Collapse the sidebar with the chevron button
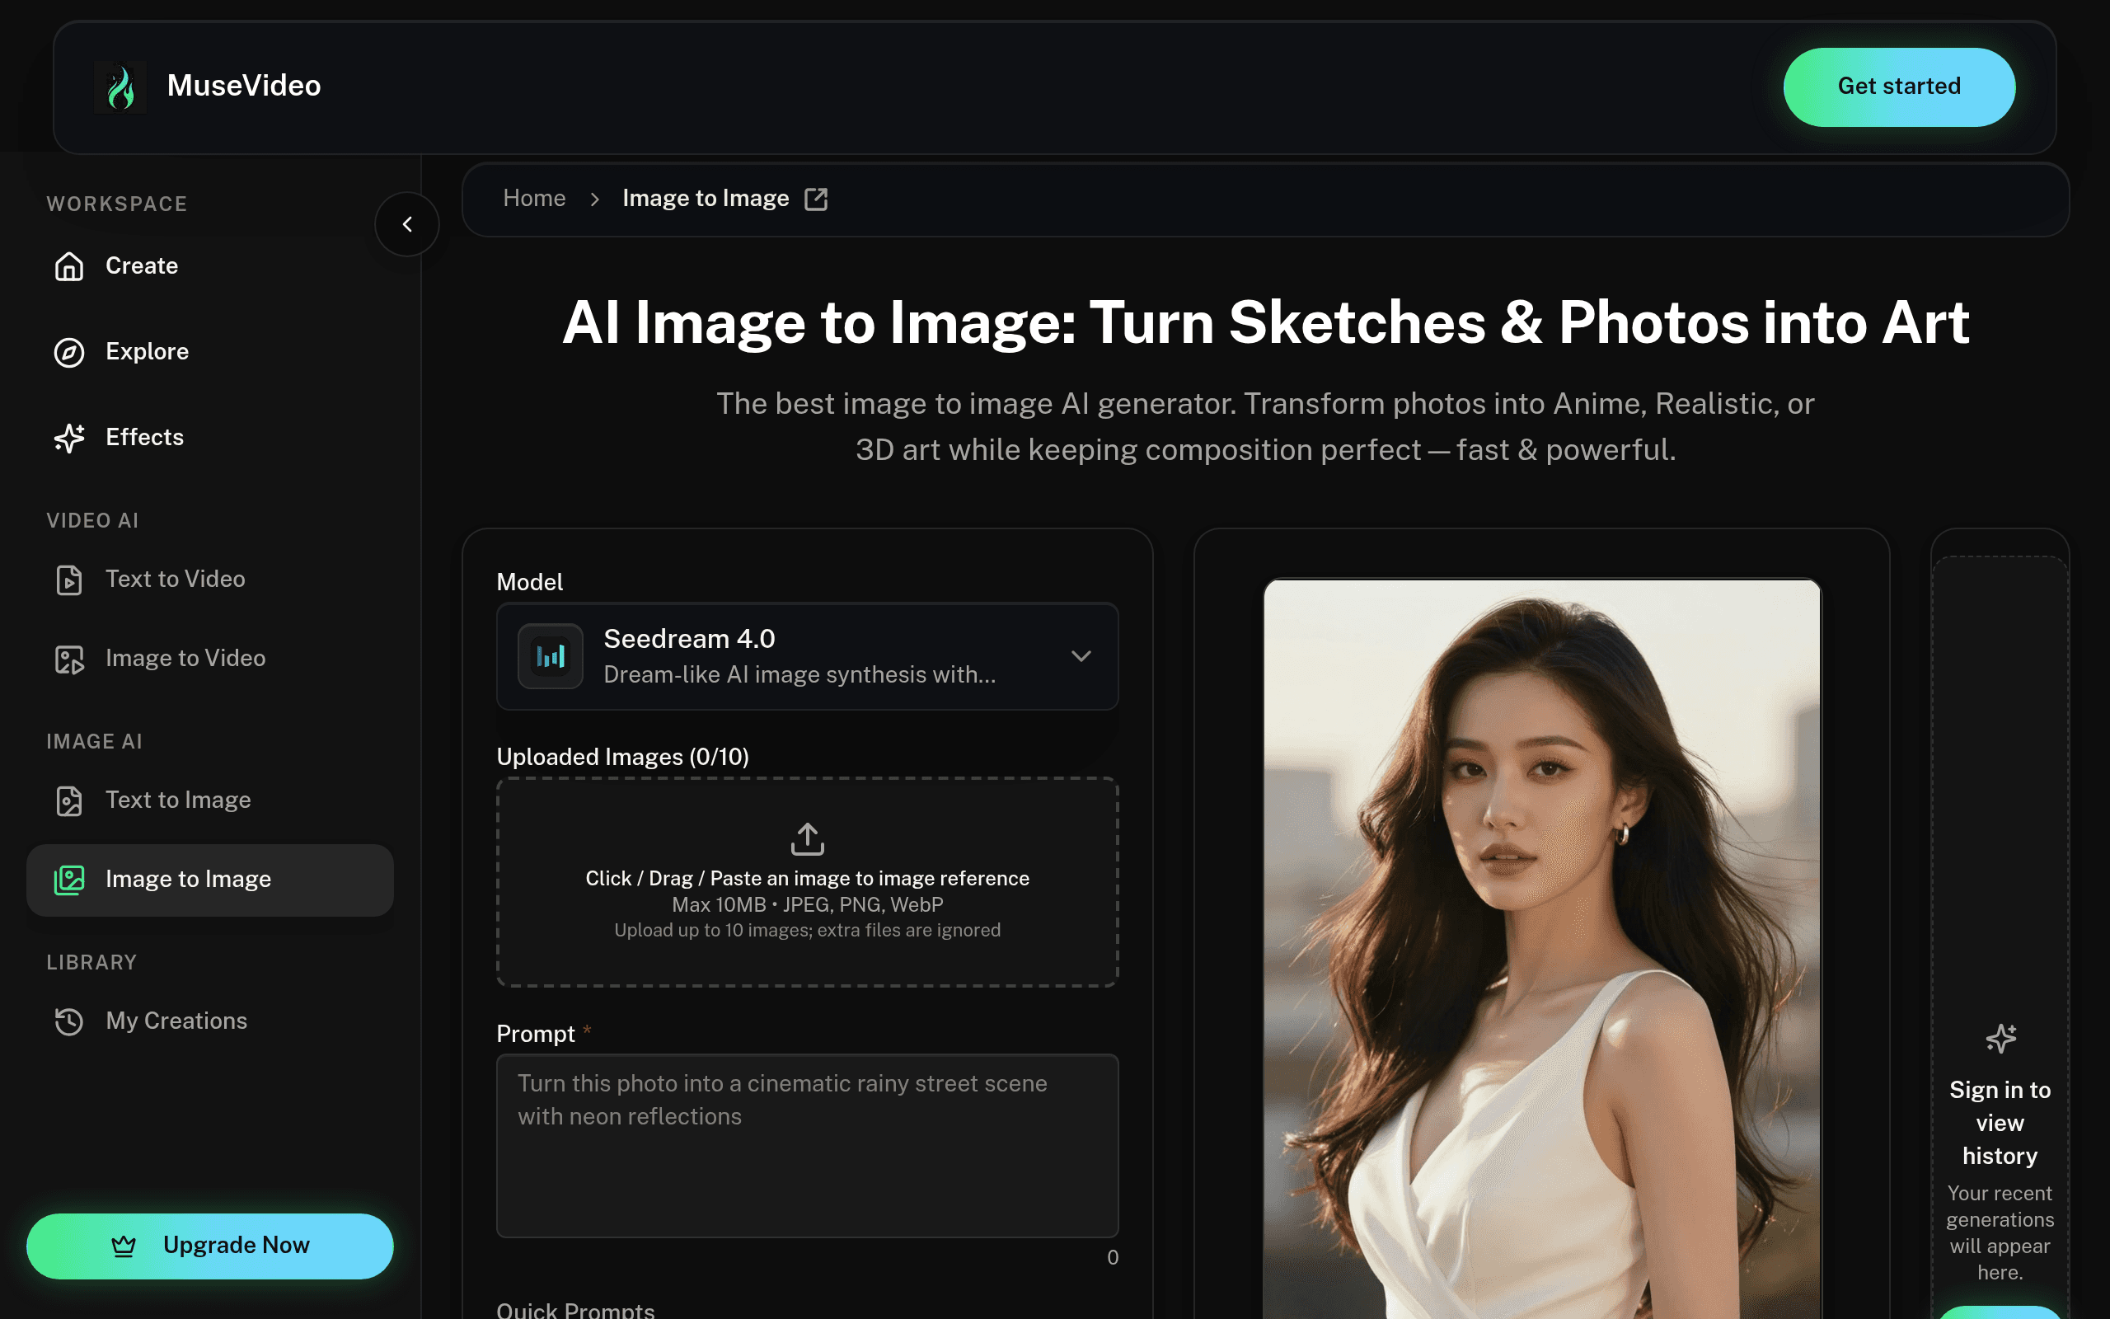Image resolution: width=2110 pixels, height=1319 pixels. click(x=407, y=224)
